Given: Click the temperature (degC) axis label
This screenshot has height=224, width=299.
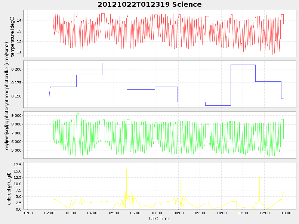Looking at the screenshot, I should pyautogui.click(x=12, y=37).
